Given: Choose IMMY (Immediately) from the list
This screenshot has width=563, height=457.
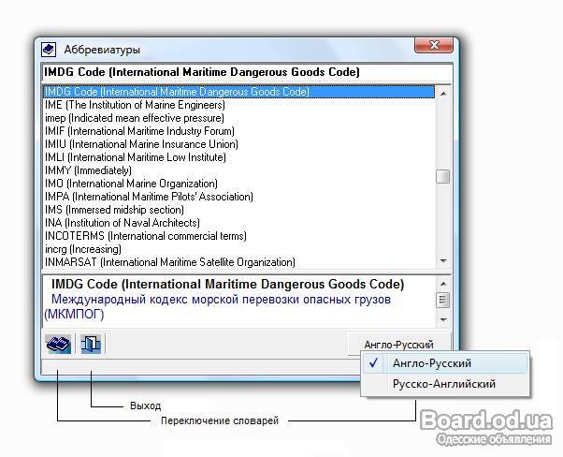Looking at the screenshot, I should tap(89, 171).
